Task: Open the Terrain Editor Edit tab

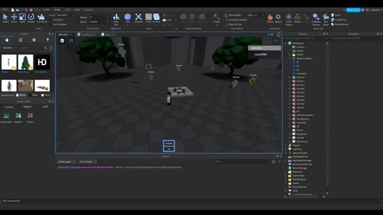Action: click(45, 107)
